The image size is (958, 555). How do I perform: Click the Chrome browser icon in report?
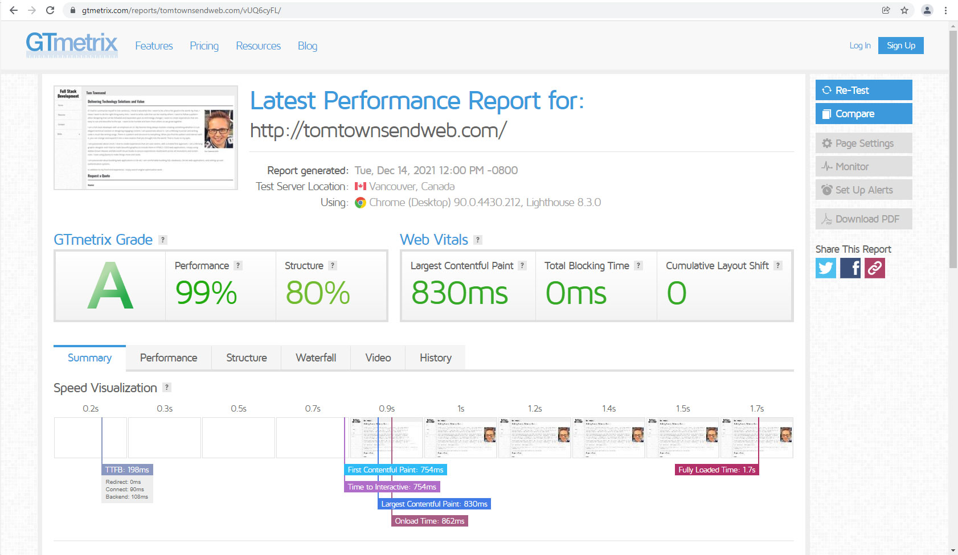click(361, 202)
